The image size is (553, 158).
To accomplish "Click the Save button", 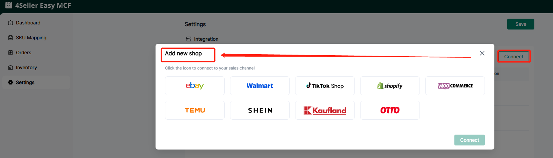I will [520, 24].
